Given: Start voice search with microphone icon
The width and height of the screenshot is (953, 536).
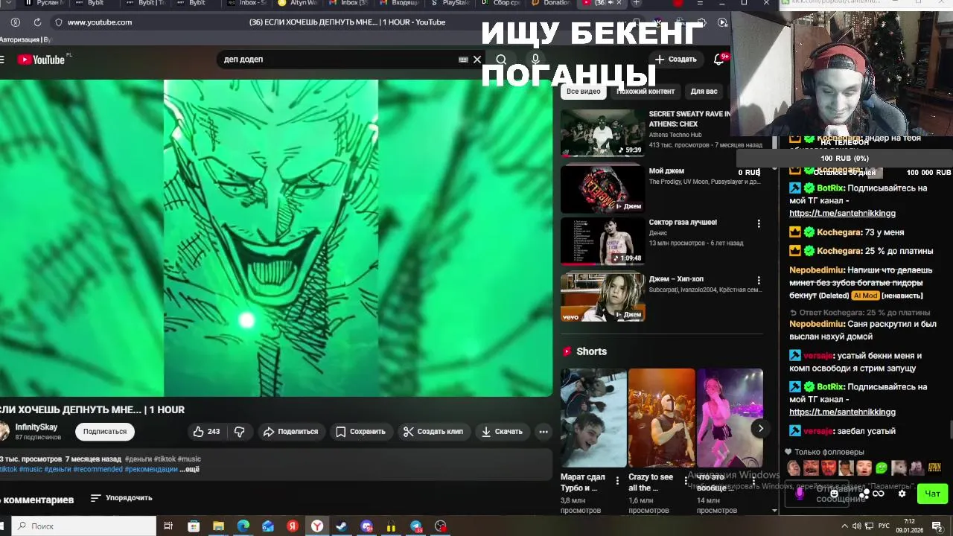Looking at the screenshot, I should pyautogui.click(x=535, y=60).
